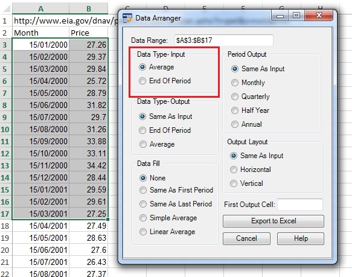Click cell with date 15/10/2000

[x=40, y=153]
